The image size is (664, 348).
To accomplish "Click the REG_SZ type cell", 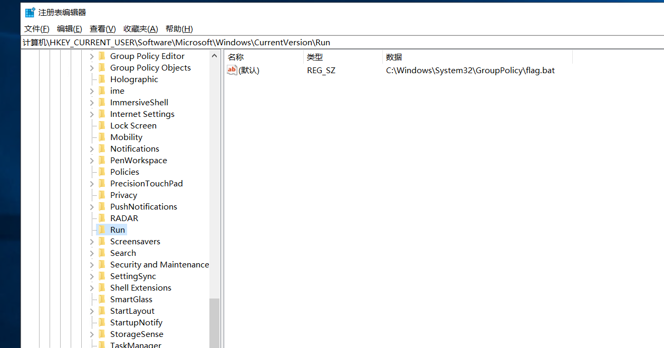I will tap(321, 70).
